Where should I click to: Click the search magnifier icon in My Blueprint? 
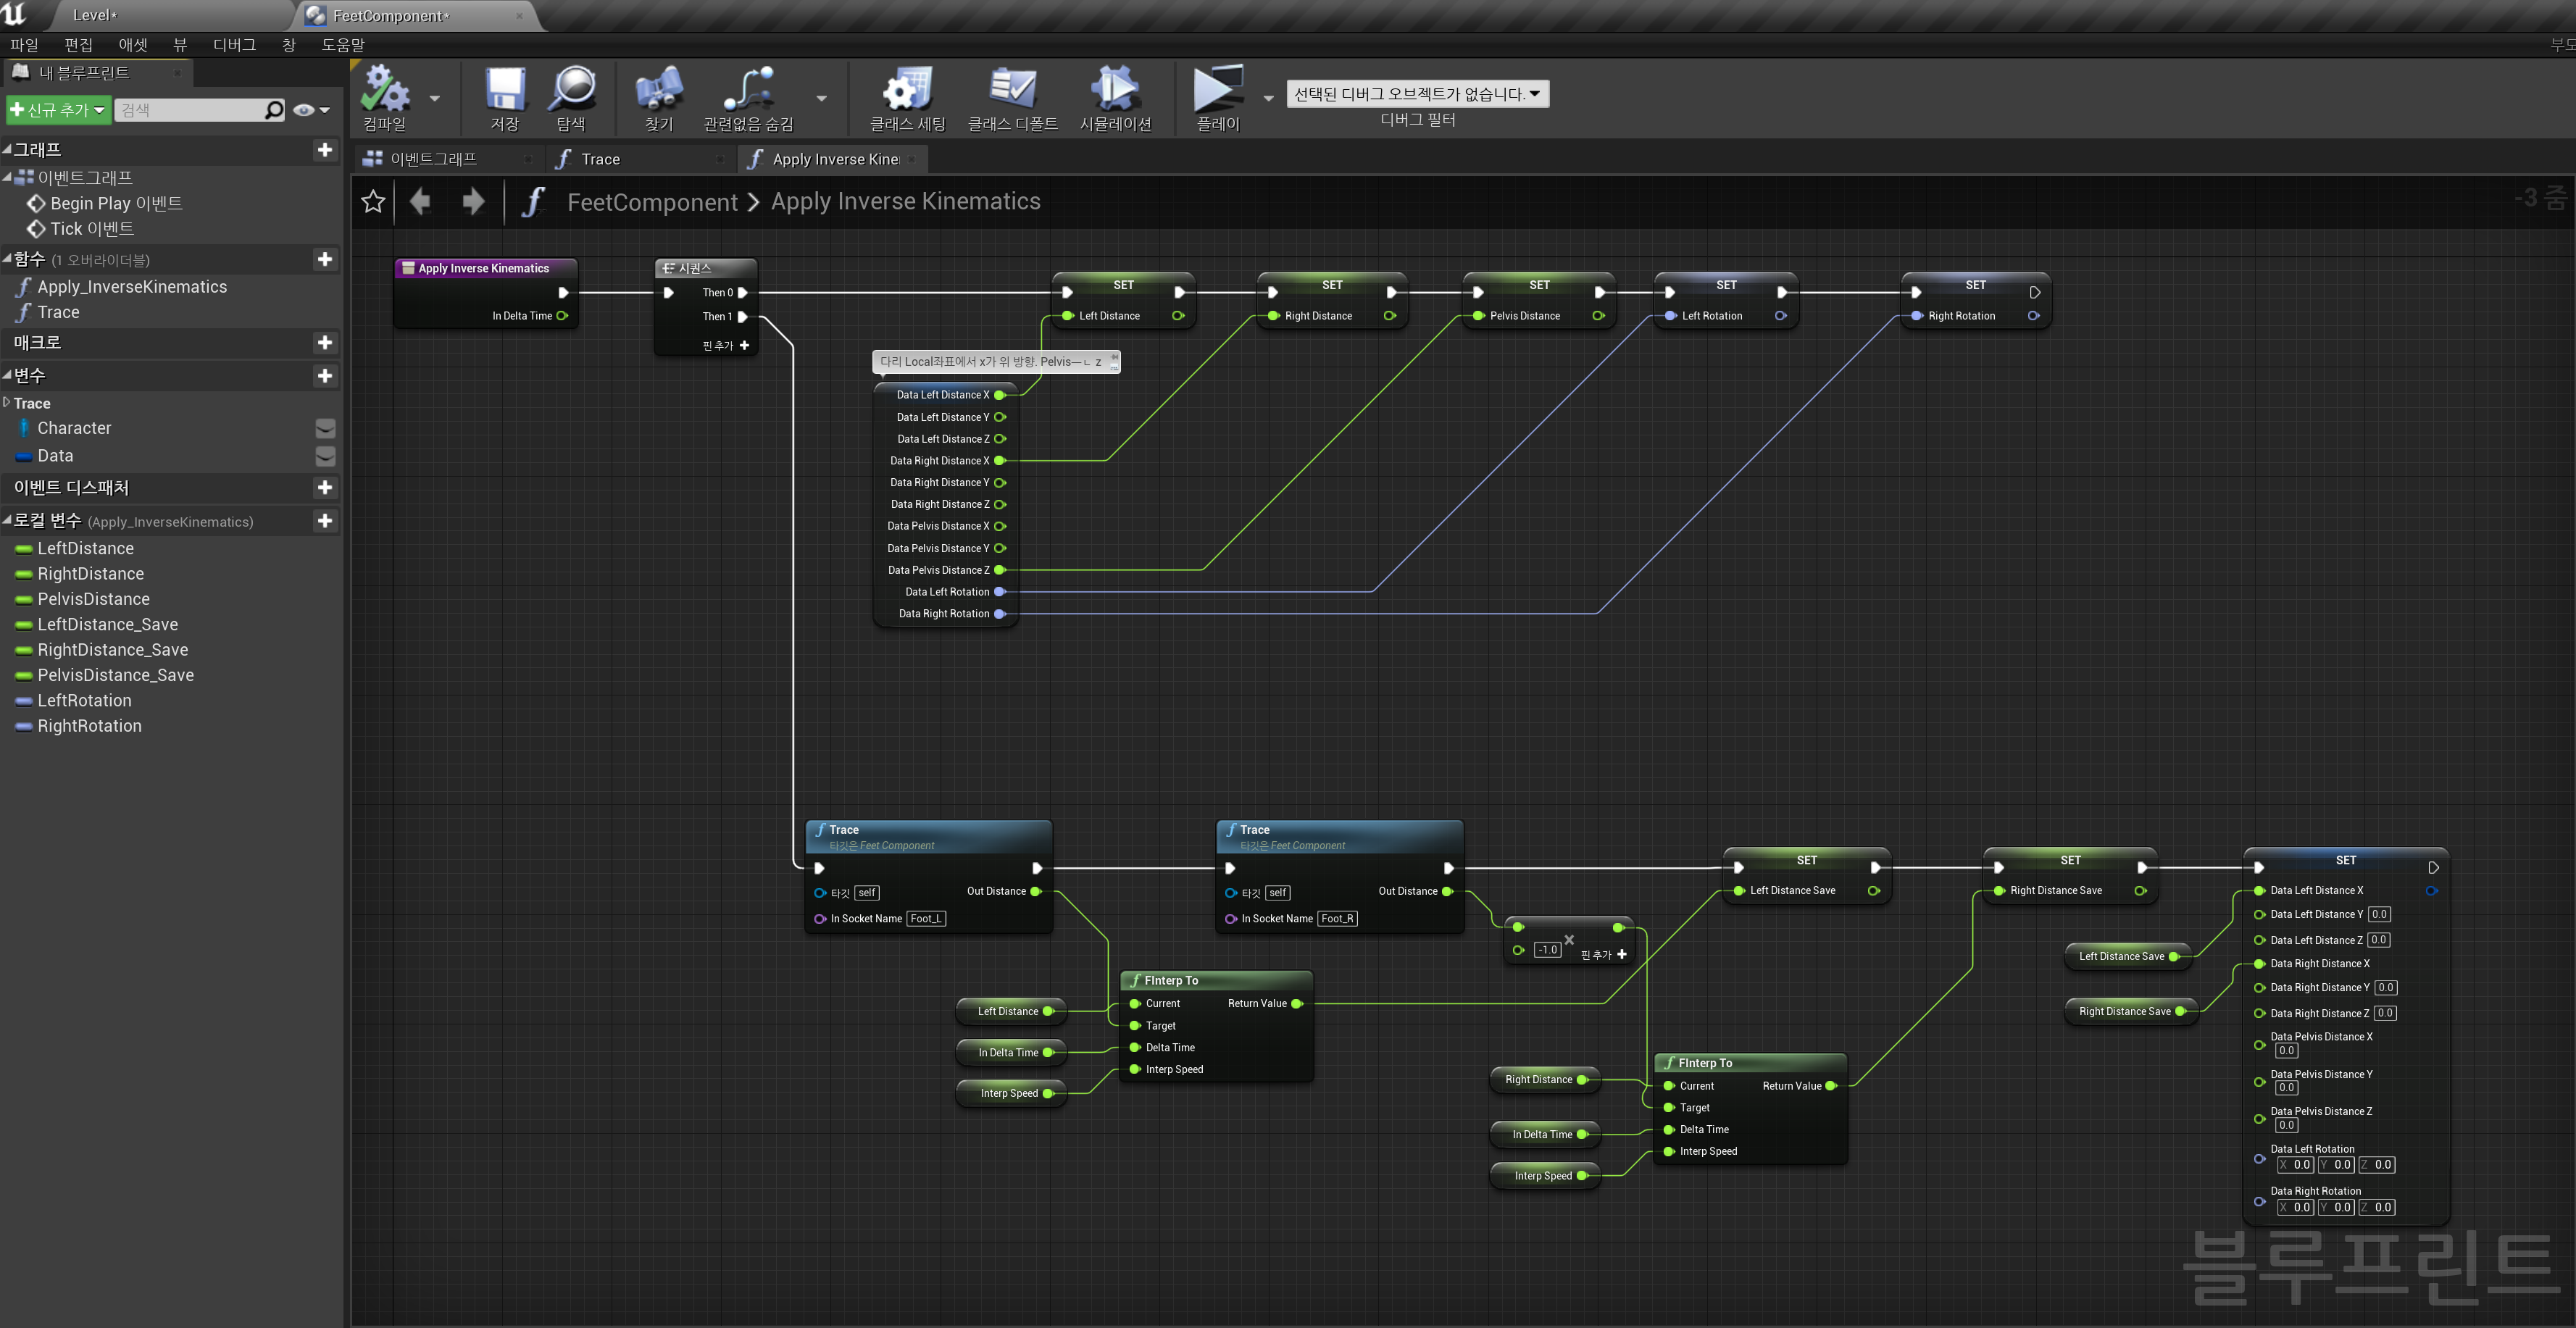pos(274,110)
